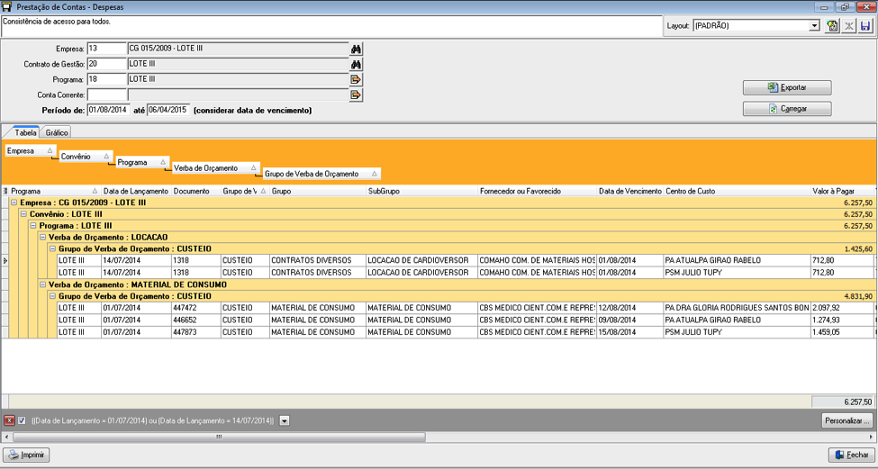Select the document 447472 cell
Screen dimensions: 878x469
pyautogui.click(x=196, y=308)
